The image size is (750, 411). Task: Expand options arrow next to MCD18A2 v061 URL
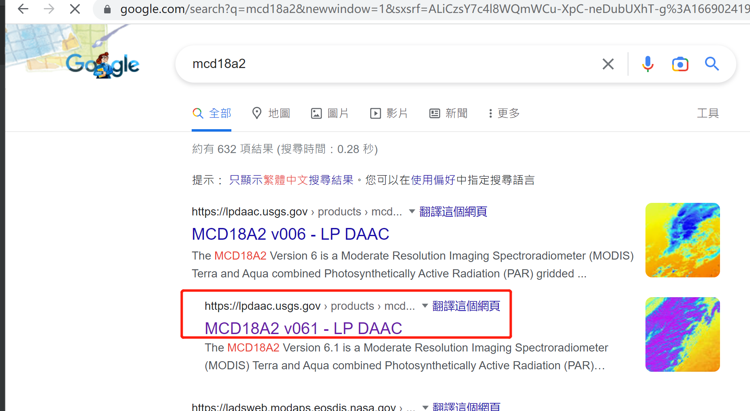click(424, 306)
